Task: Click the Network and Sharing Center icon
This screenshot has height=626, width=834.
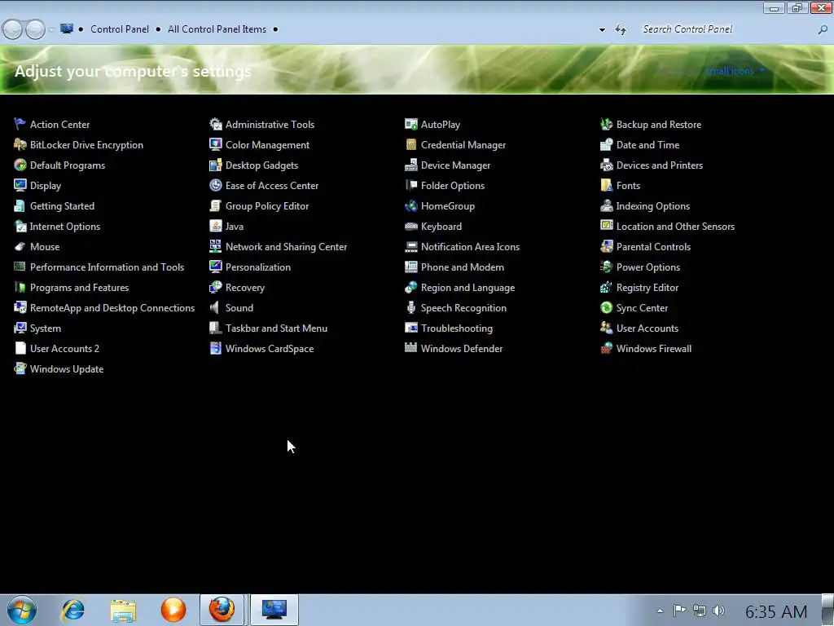Action: [215, 246]
